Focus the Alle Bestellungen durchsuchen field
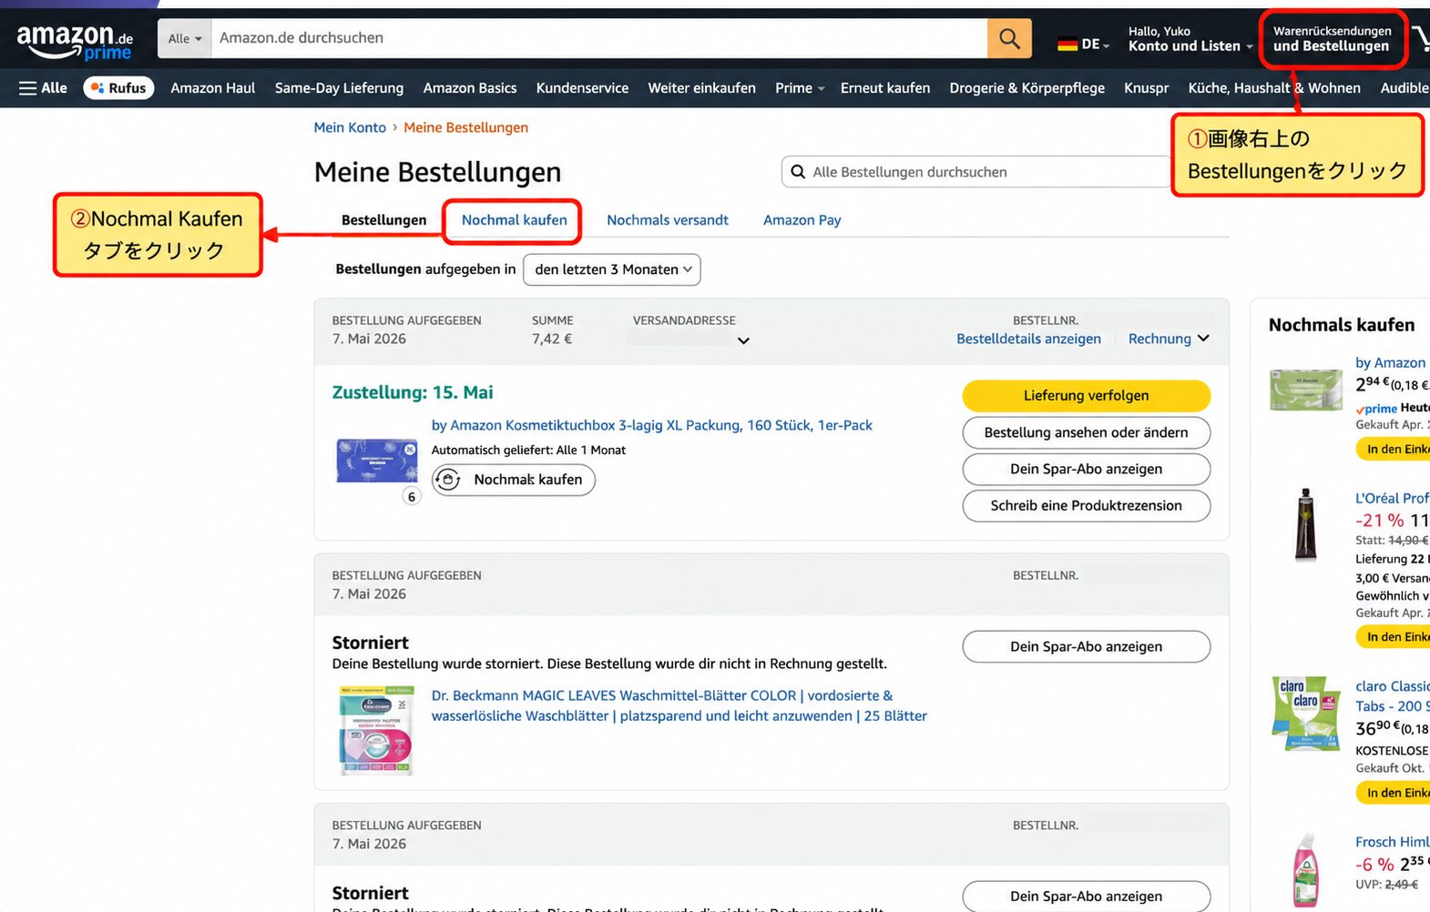Image resolution: width=1430 pixels, height=912 pixels. [976, 172]
